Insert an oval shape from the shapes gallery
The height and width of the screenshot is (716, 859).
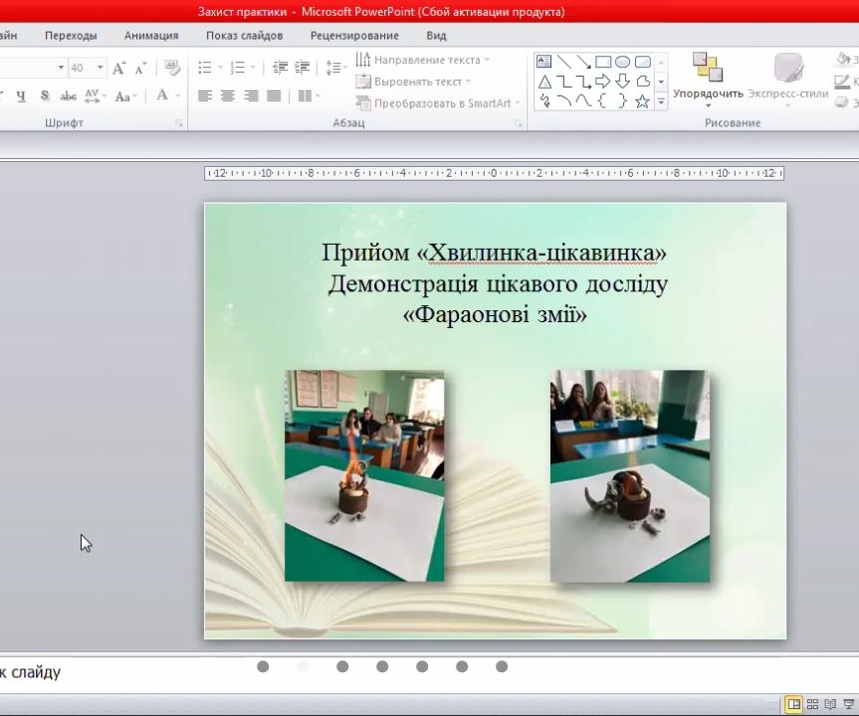pyautogui.click(x=624, y=61)
